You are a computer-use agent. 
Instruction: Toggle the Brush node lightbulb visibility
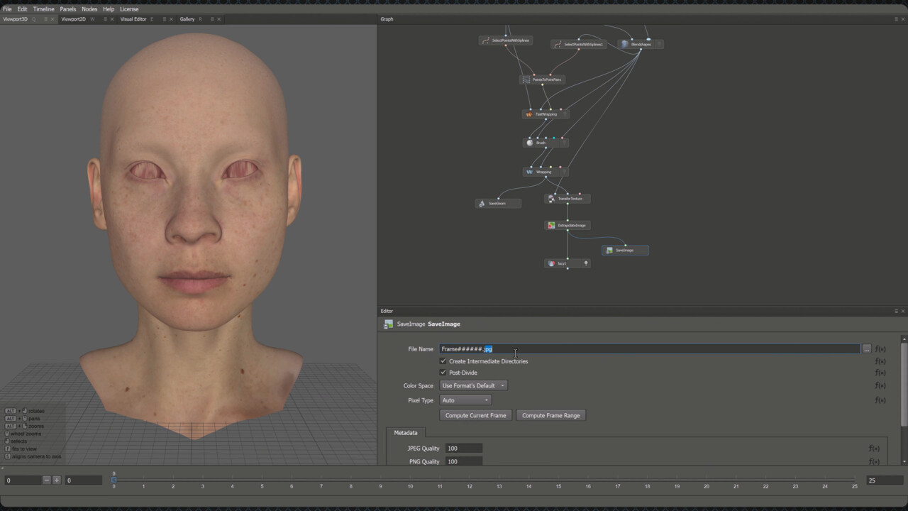[565, 143]
